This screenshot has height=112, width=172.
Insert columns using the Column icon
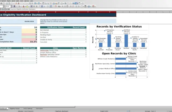click(39, 3)
